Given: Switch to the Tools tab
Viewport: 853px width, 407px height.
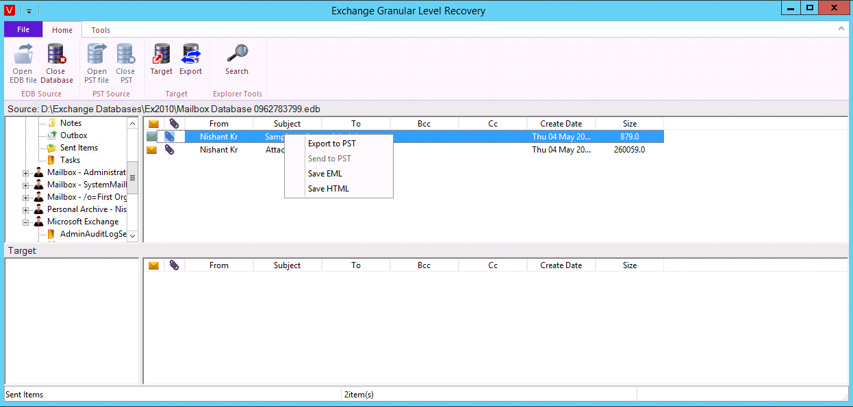Looking at the screenshot, I should coord(101,30).
